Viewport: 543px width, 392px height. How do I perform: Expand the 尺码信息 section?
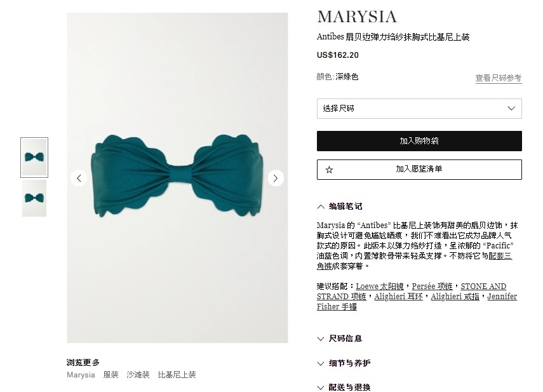pos(340,339)
